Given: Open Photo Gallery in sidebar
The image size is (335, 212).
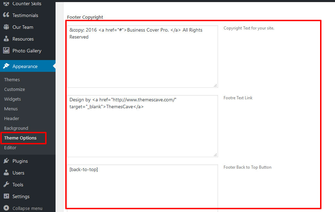Looking at the screenshot, I should coord(28,51).
